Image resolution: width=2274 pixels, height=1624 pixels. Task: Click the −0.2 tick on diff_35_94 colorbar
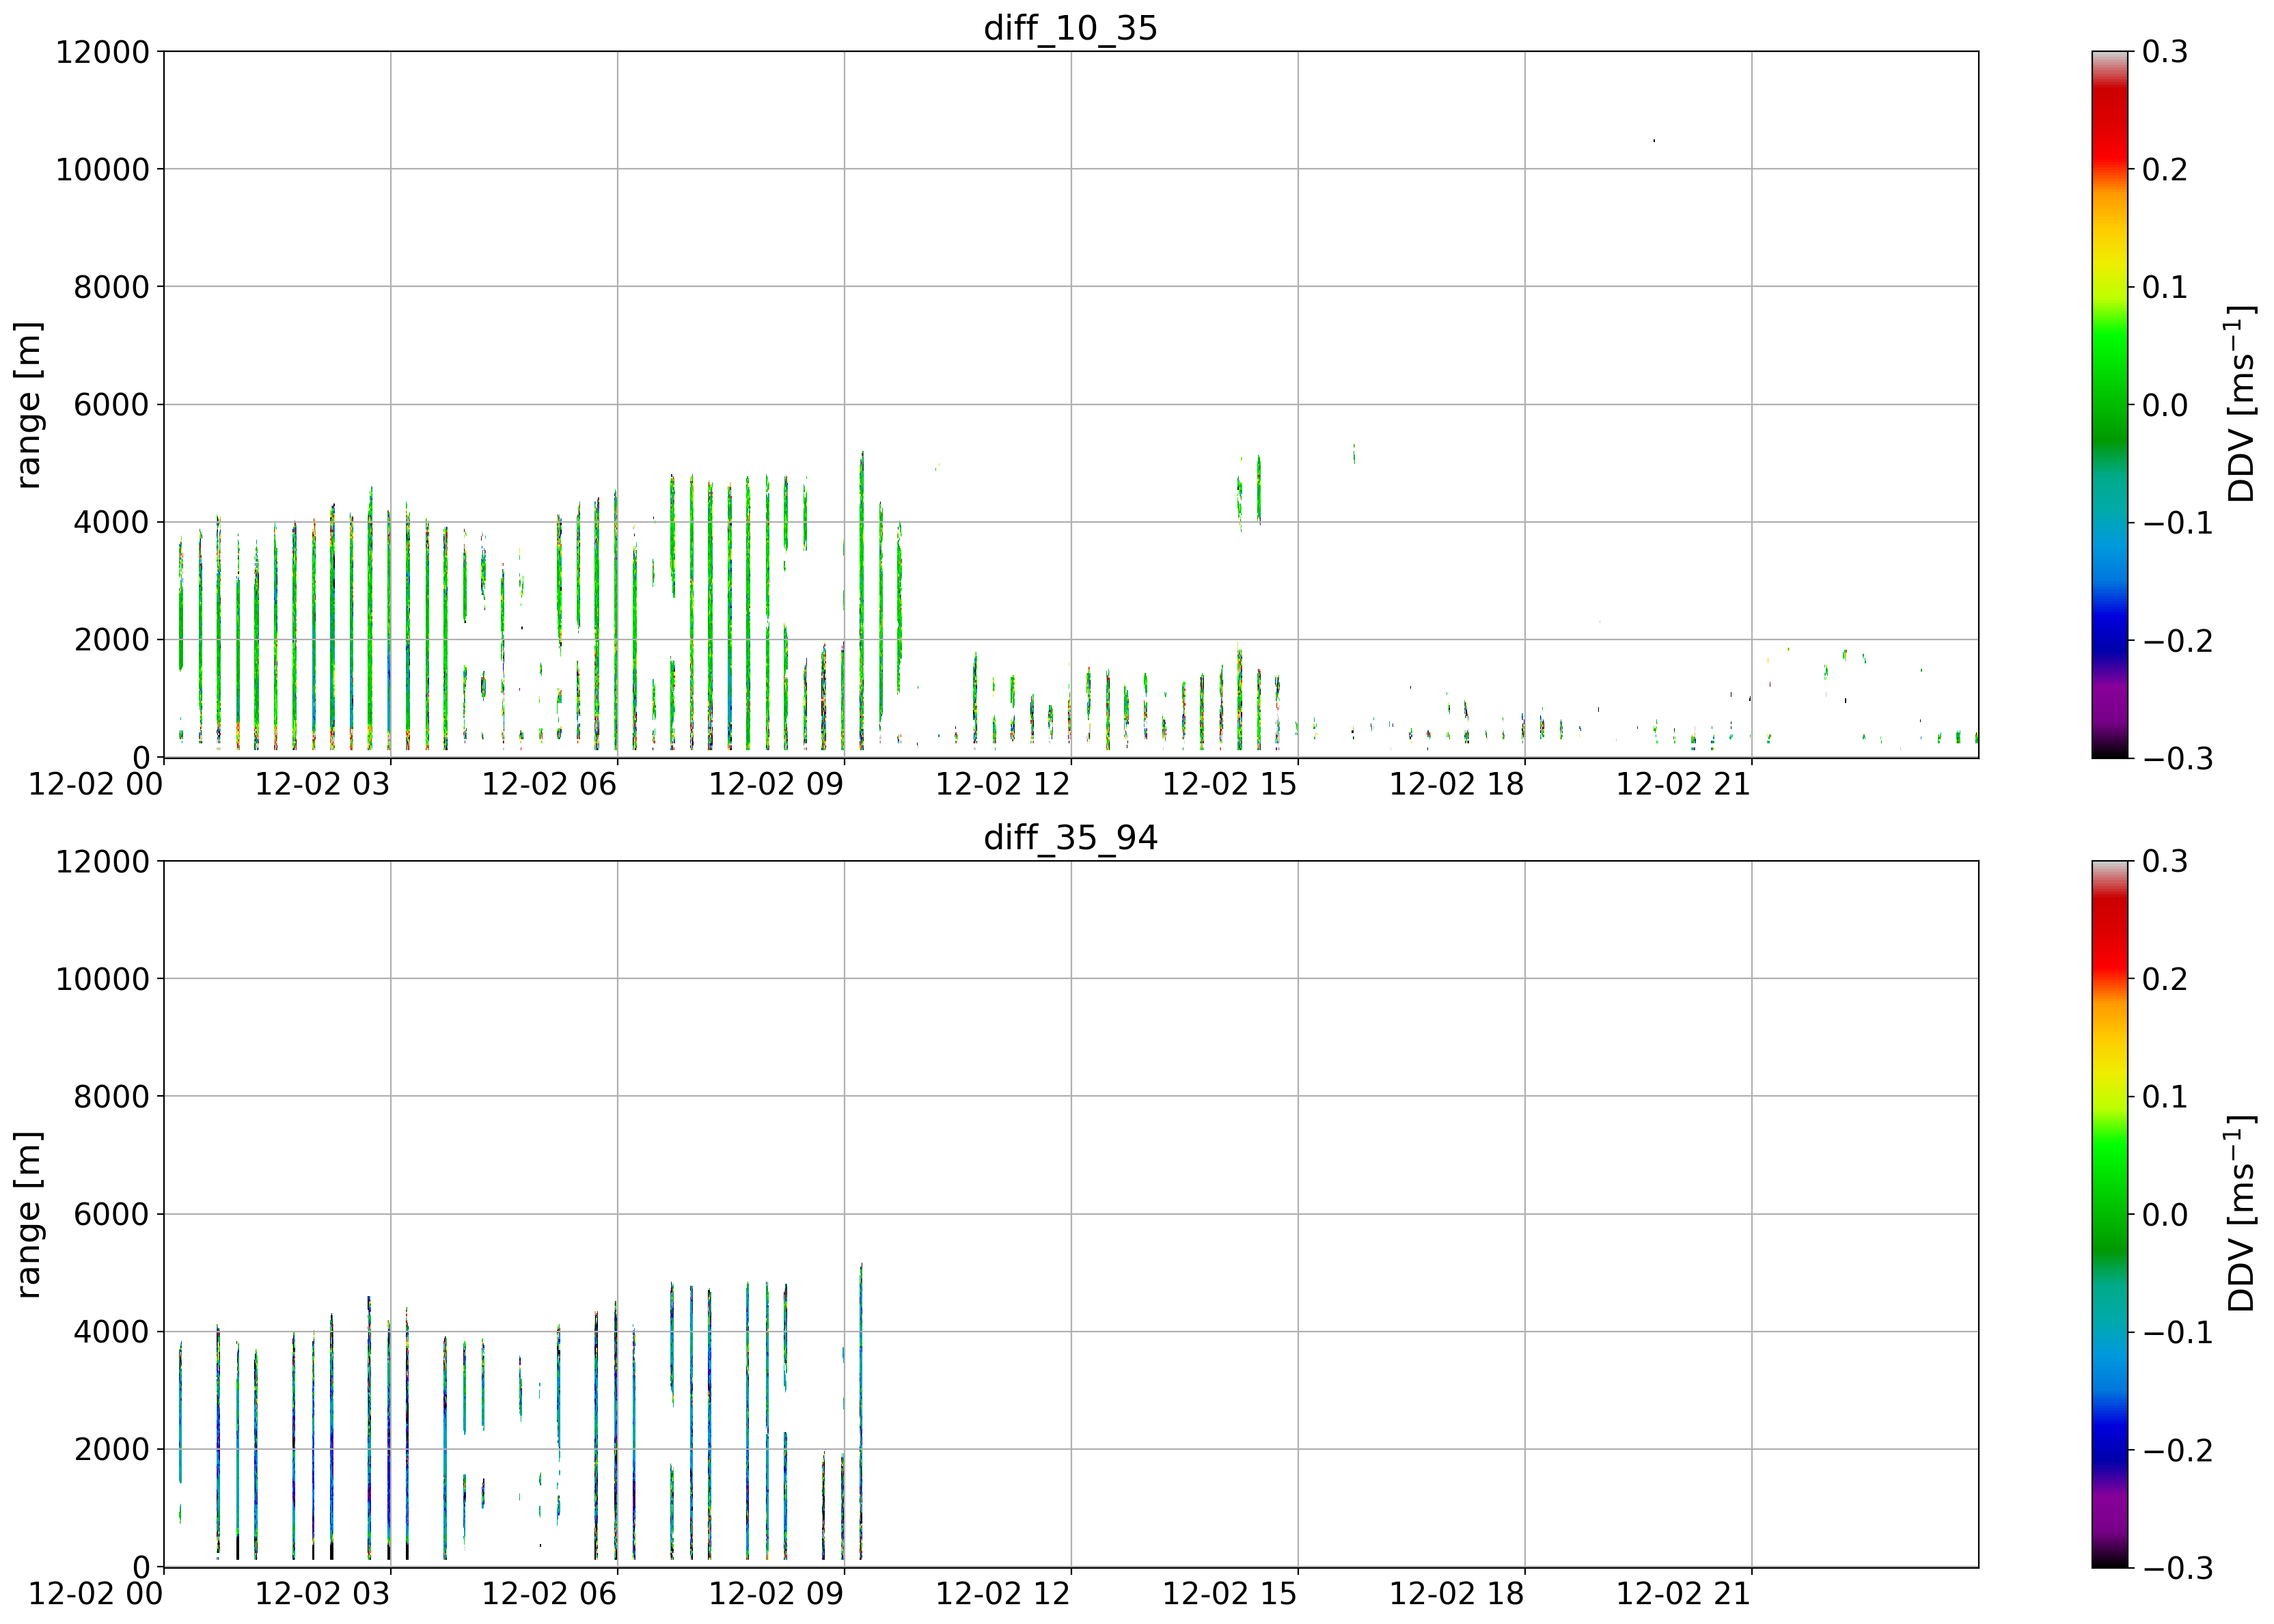click(2178, 1451)
